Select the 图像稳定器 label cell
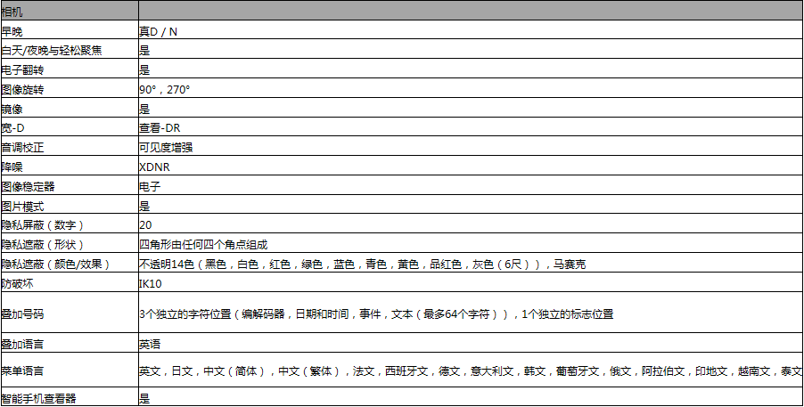The image size is (804, 407). (30, 186)
